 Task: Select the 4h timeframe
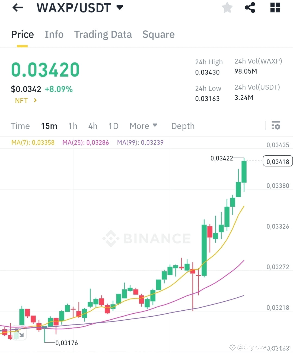click(93, 126)
